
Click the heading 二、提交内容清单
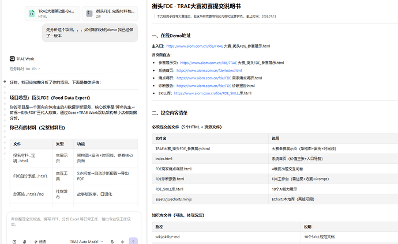pyautogui.click(x=170, y=113)
